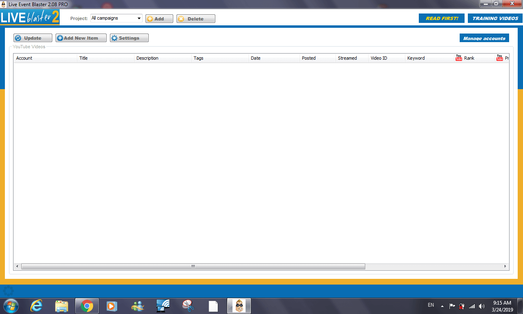Sort by Date column header

[274, 58]
